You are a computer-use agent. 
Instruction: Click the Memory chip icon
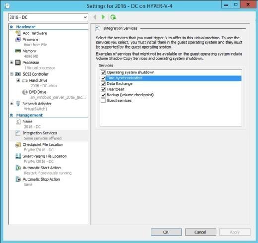(x=18, y=51)
